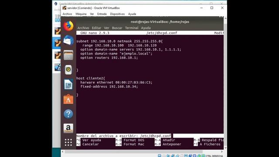Click the 'range 192.168.10.100' line
The height and width of the screenshot is (157, 279).
point(119,45)
